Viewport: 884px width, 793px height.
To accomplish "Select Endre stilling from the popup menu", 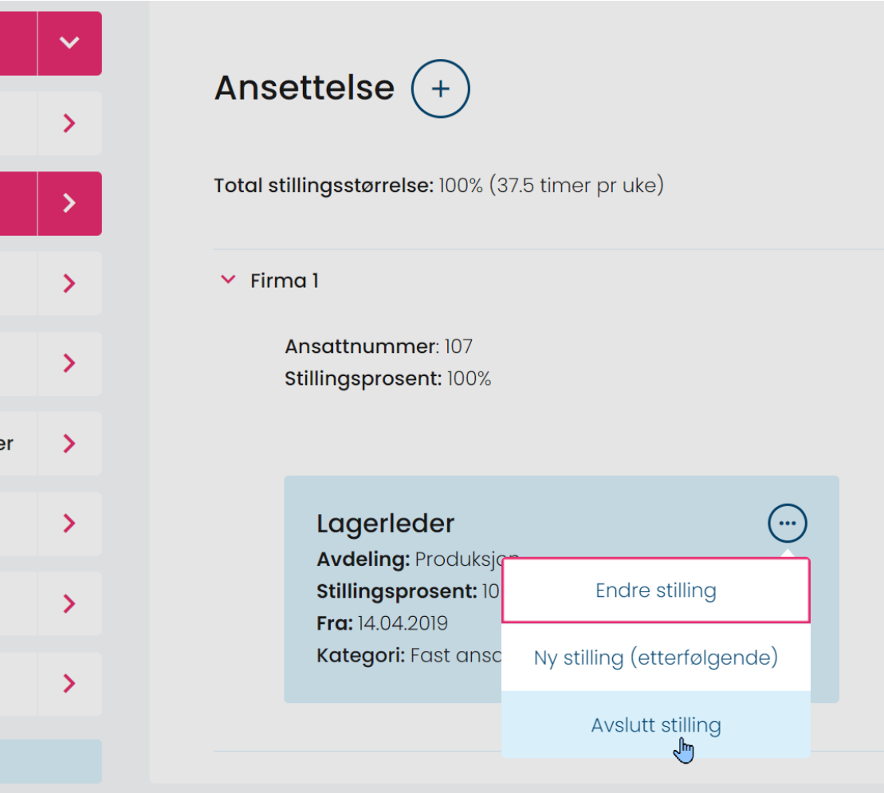I will [x=655, y=591].
